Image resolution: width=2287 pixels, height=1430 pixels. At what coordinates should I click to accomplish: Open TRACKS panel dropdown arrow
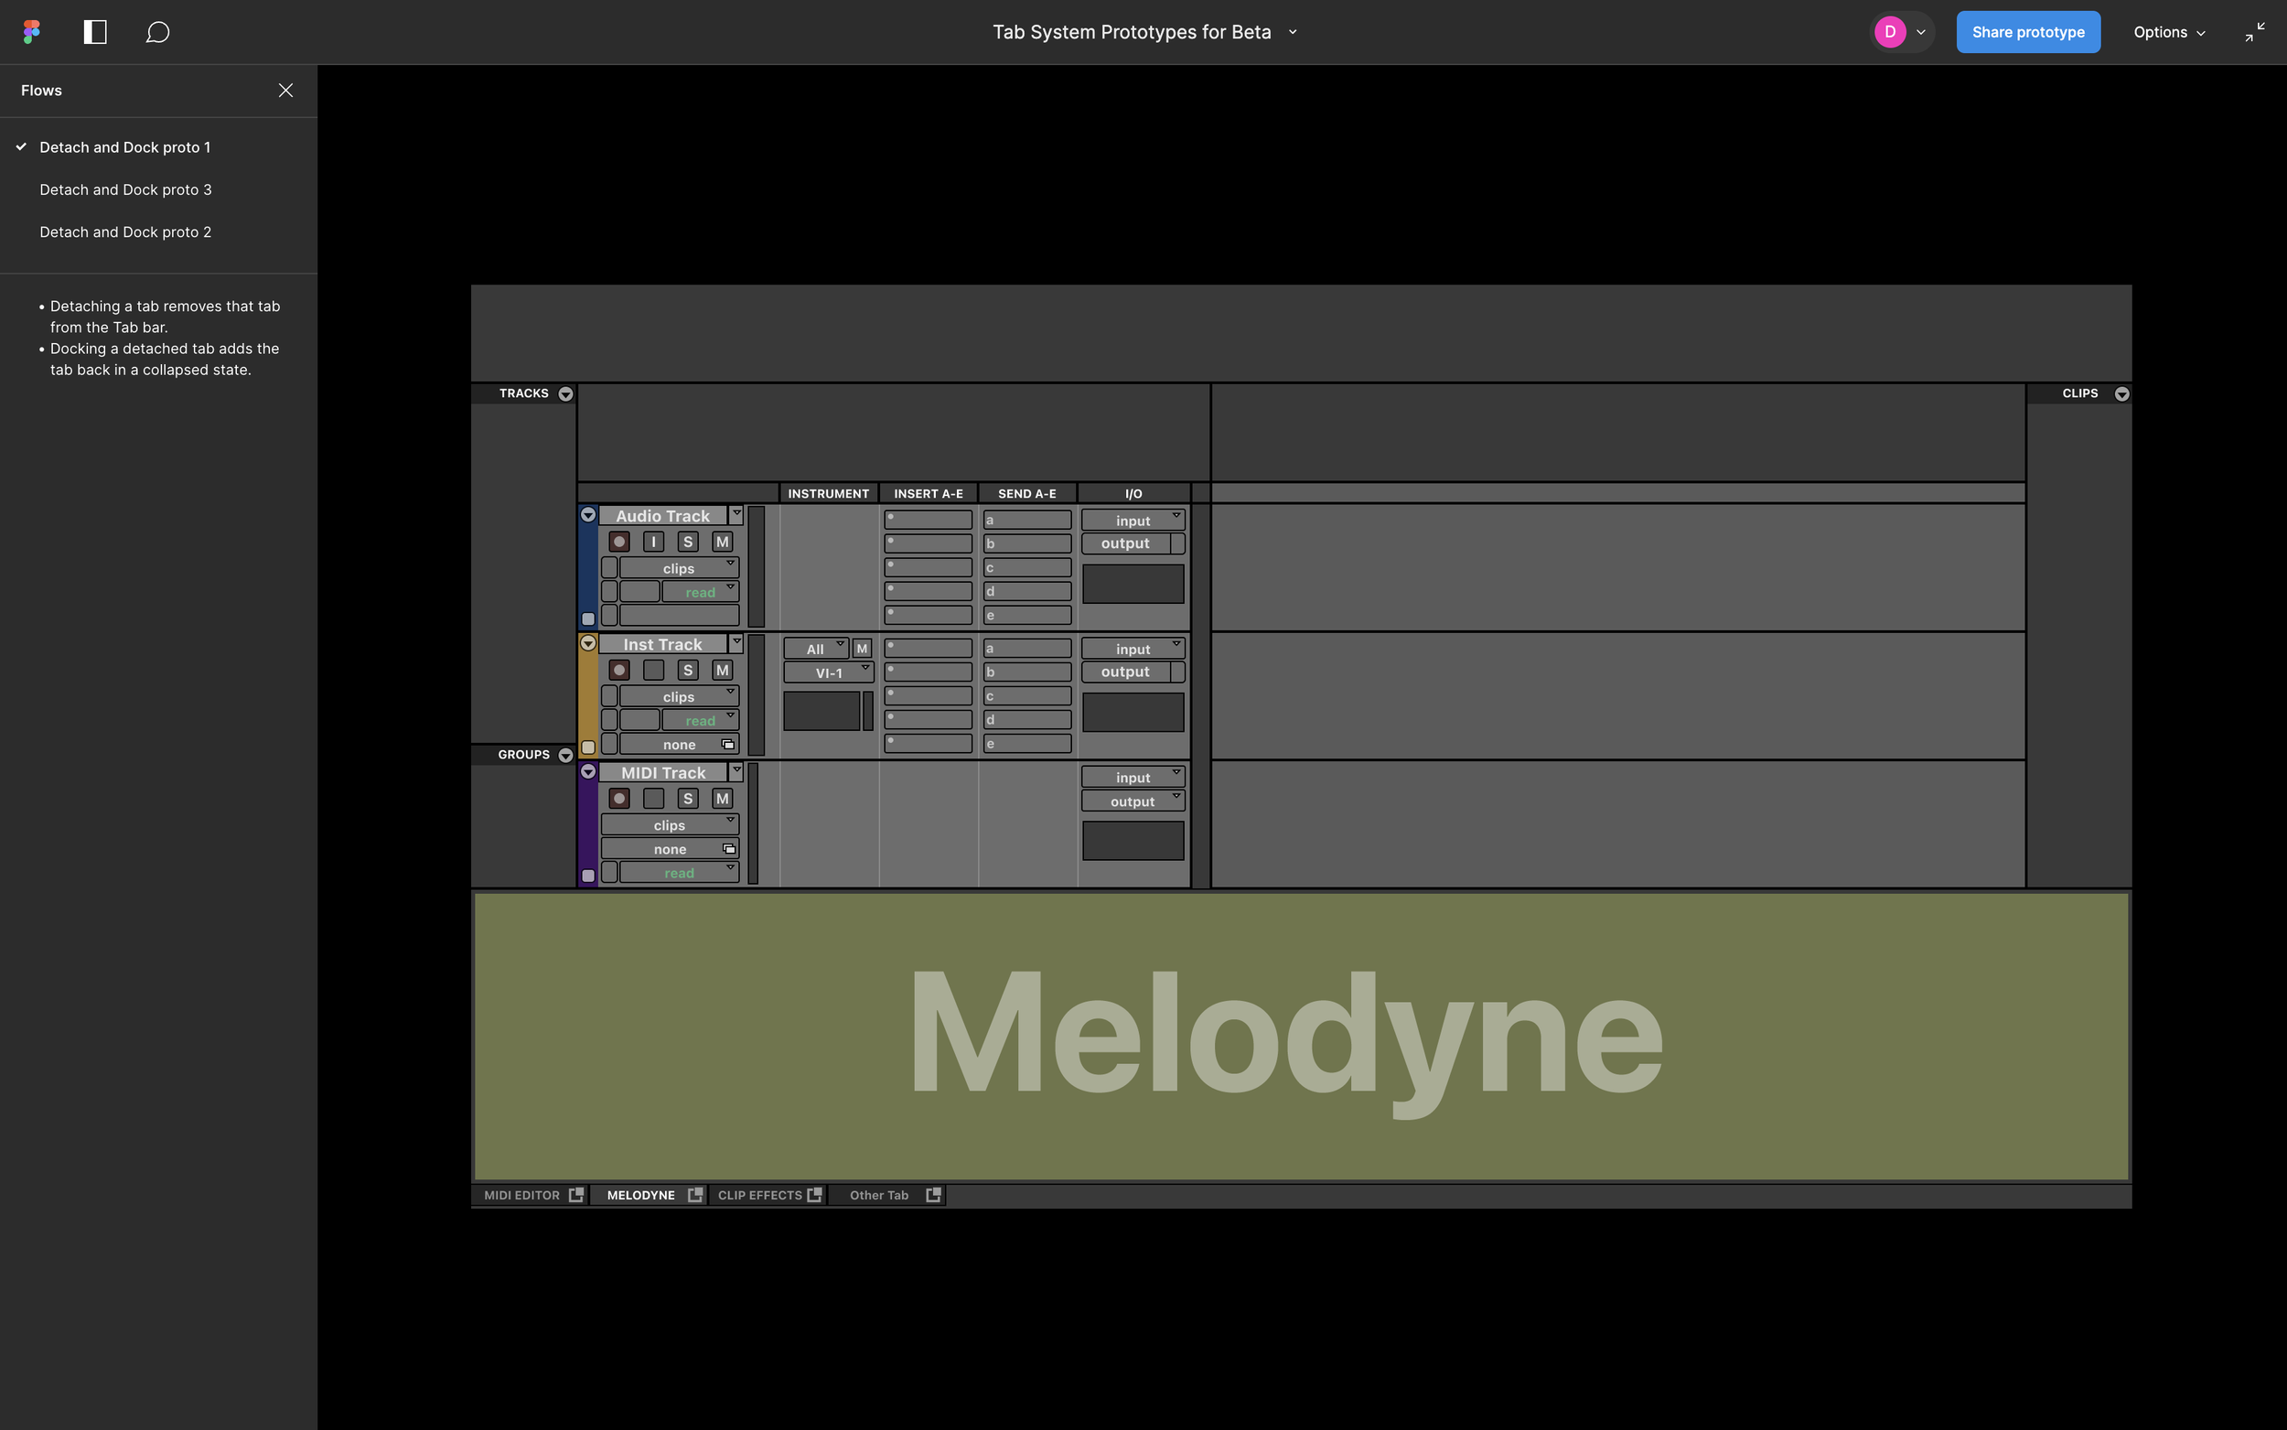565,394
